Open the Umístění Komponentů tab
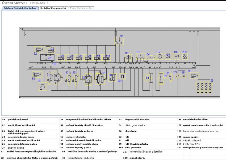Screen dimensions: 226x160 coord(53,8)
